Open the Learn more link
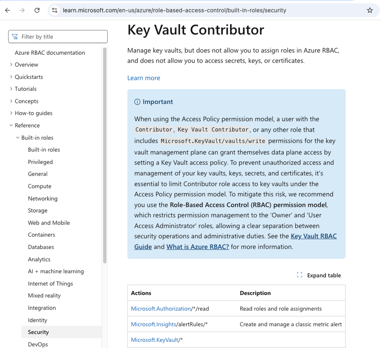The height and width of the screenshot is (348, 381). coord(143,78)
